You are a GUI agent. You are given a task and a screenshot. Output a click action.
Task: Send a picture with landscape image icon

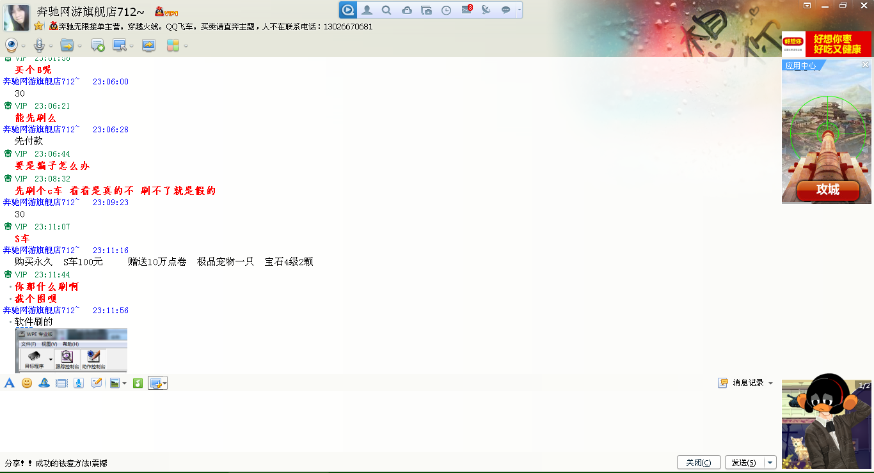(x=115, y=383)
